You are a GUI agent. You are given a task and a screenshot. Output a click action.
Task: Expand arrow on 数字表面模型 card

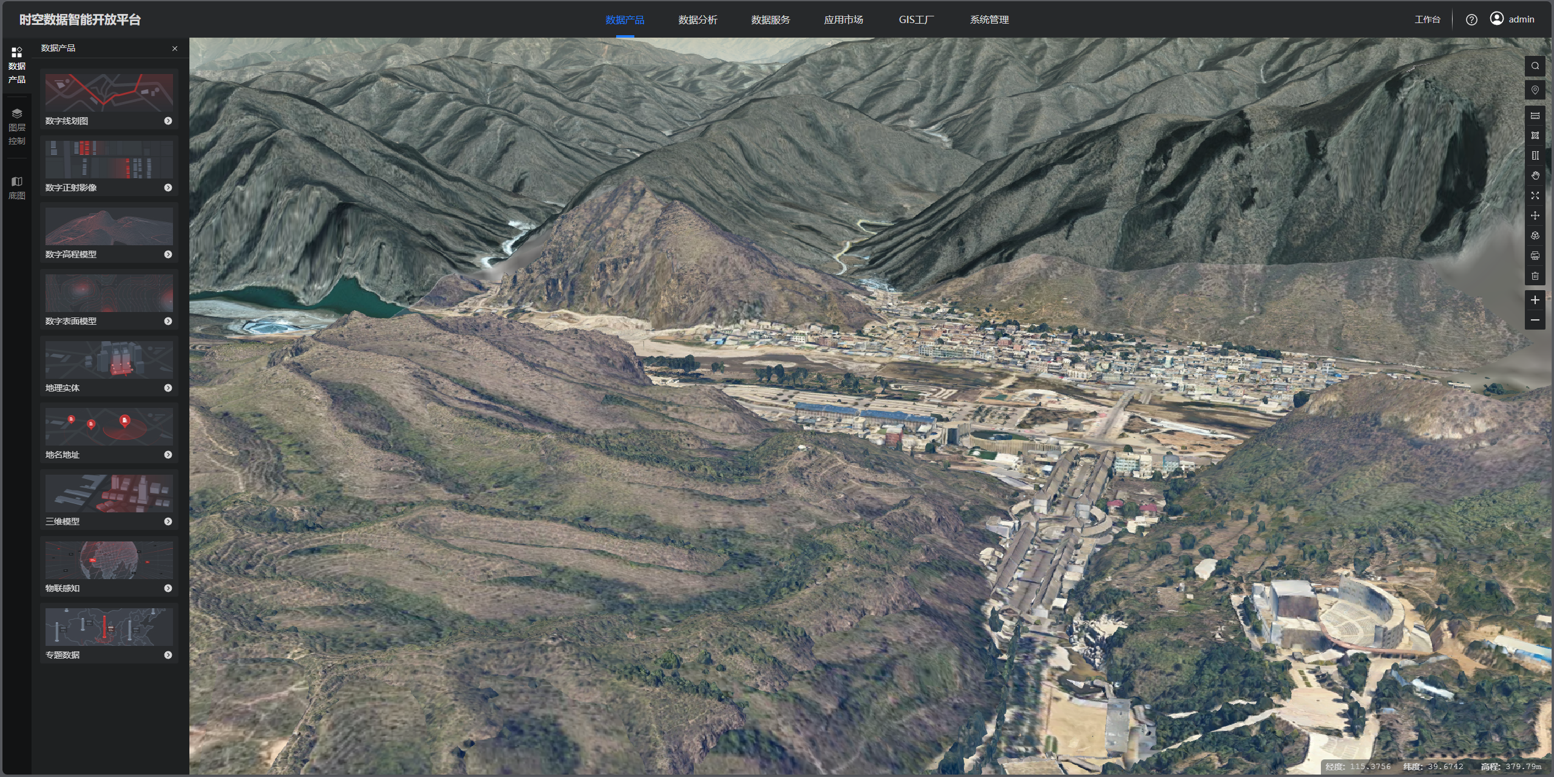point(168,321)
